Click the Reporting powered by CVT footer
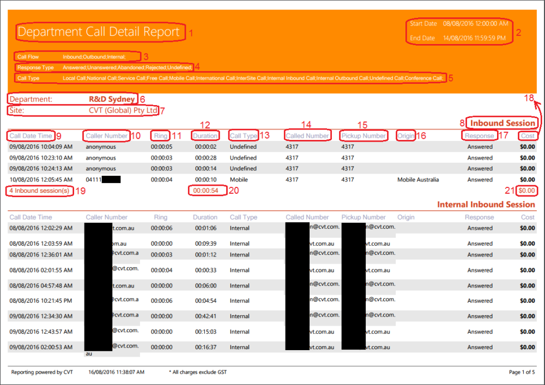This screenshot has height=385, width=545. (42, 372)
